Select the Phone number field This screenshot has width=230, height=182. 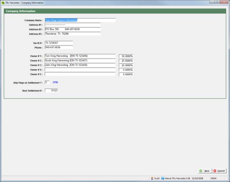(58, 47)
